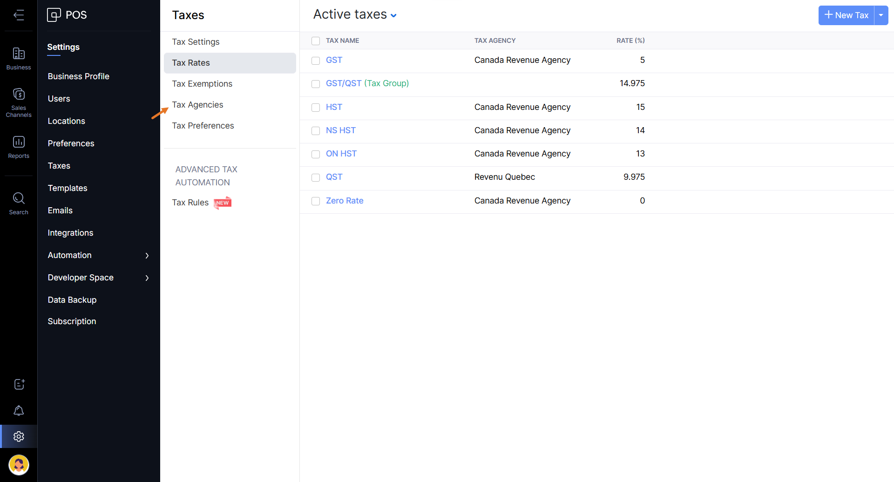The width and height of the screenshot is (894, 482).
Task: Select the QST row checkbox
Action: [316, 177]
